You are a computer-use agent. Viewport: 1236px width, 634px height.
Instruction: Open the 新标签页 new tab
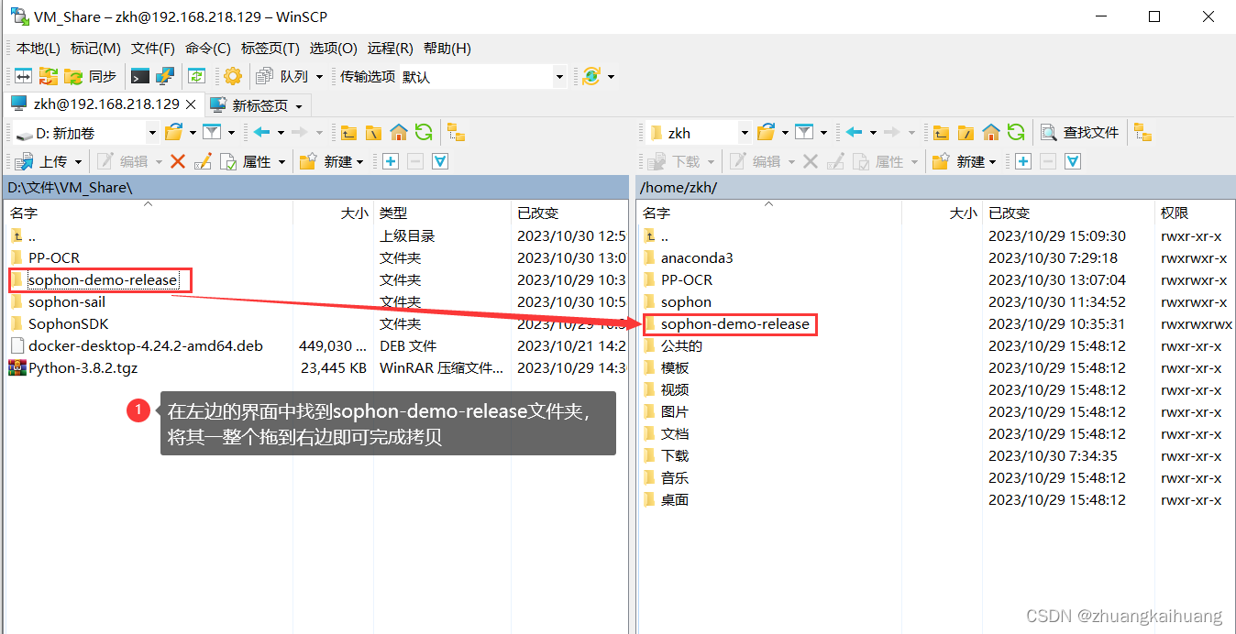(x=258, y=105)
